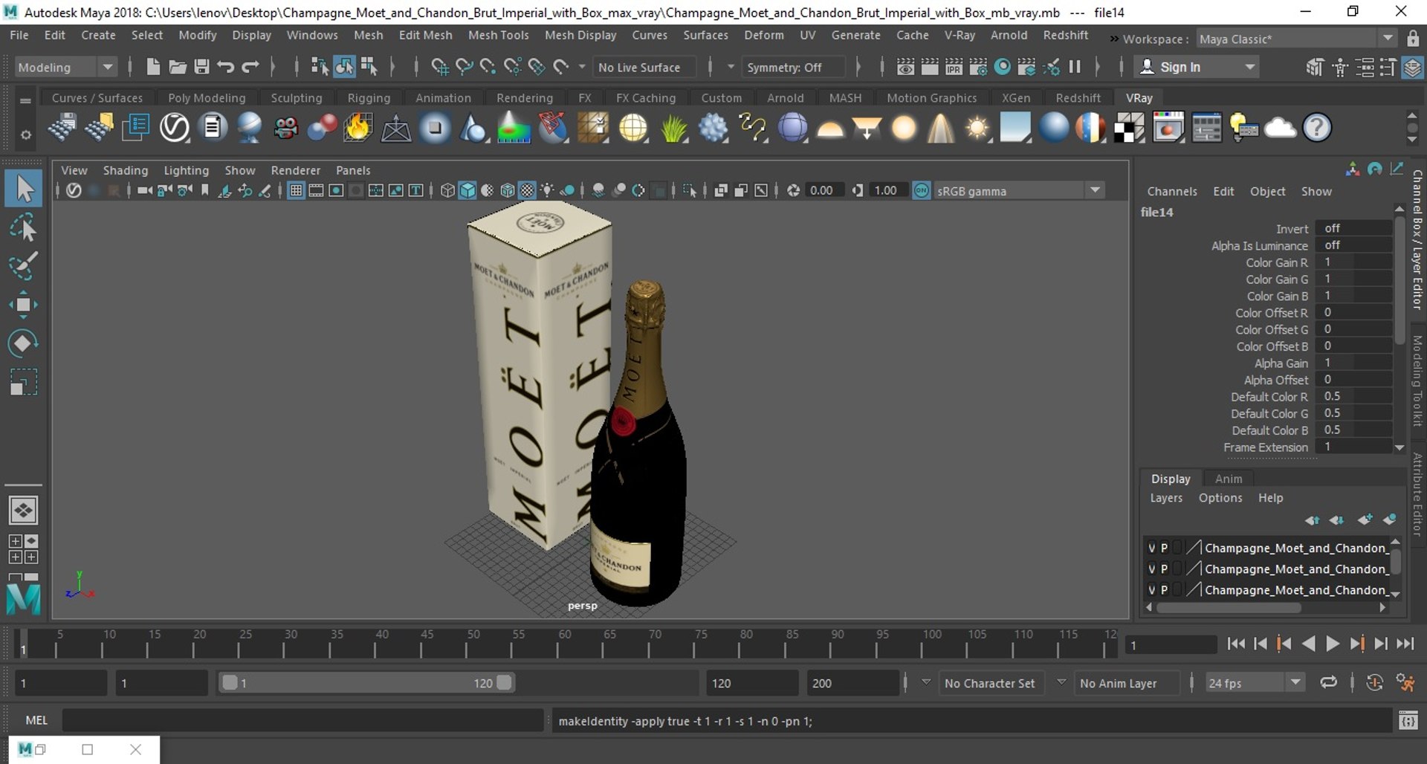This screenshot has width=1427, height=764.
Task: Open the V-Ray menu in menu bar
Action: (x=959, y=35)
